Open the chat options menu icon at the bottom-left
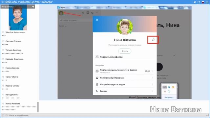The height and width of the screenshot is (118, 210). click(3, 115)
